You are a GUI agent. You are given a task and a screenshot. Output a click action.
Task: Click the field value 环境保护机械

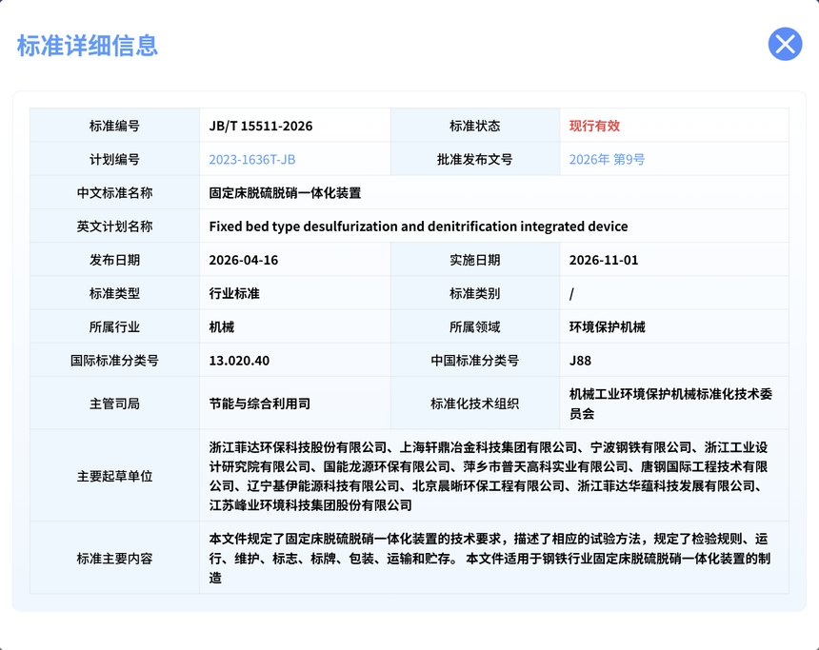(x=607, y=326)
